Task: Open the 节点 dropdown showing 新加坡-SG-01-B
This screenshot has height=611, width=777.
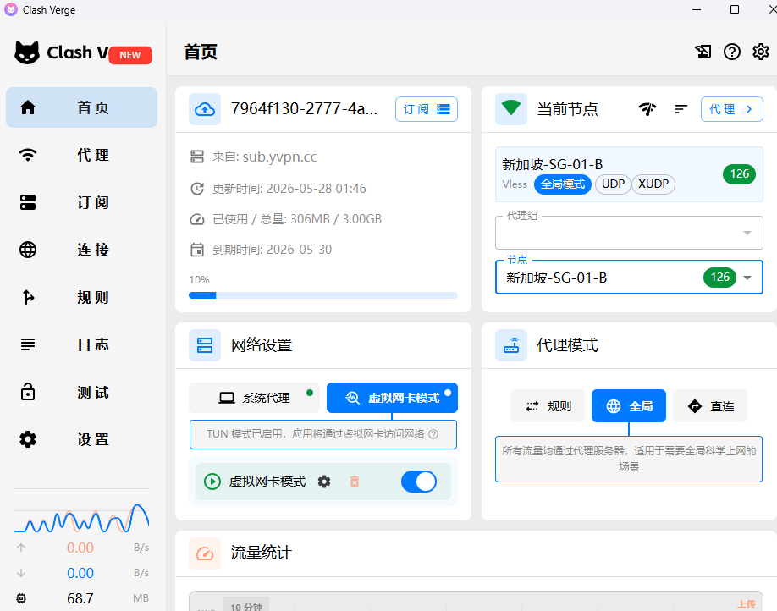Action: pos(629,278)
